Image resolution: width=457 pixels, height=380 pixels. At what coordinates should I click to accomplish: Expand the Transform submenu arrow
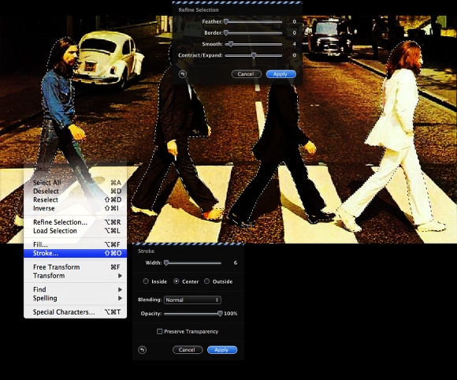tap(120, 276)
